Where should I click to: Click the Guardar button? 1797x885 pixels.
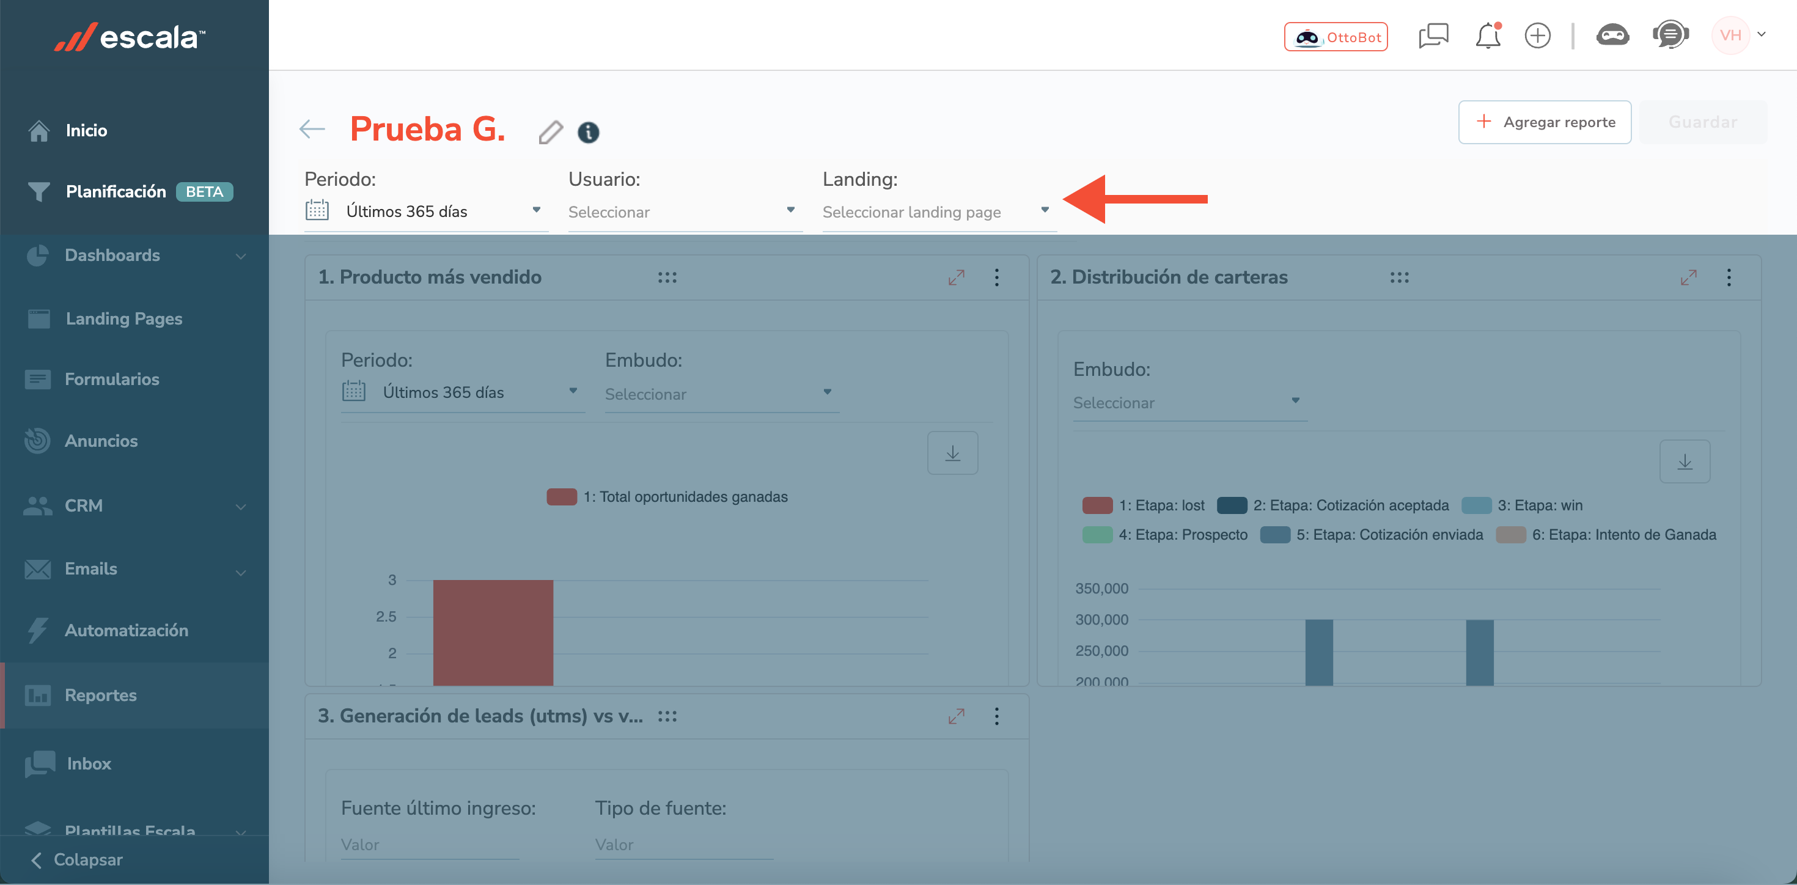(x=1702, y=122)
